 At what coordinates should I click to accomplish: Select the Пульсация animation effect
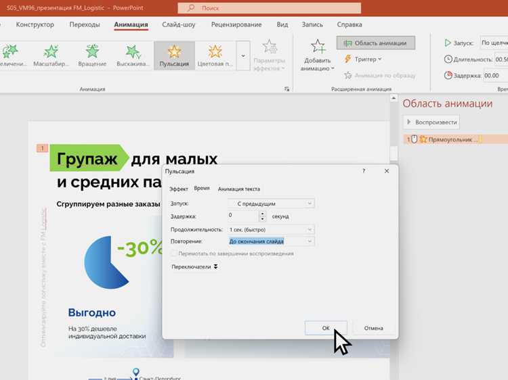click(174, 55)
